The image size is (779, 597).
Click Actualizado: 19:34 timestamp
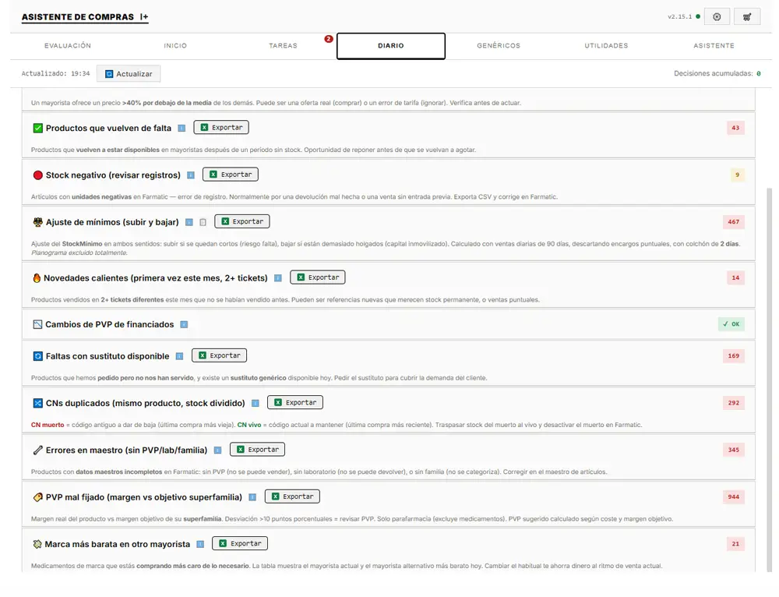(55, 73)
